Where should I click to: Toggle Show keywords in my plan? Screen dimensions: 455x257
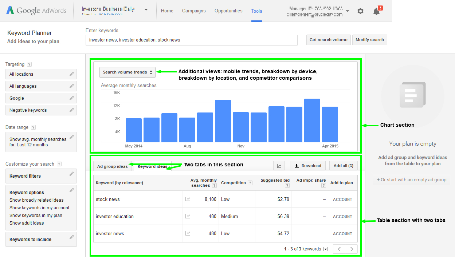36,215
